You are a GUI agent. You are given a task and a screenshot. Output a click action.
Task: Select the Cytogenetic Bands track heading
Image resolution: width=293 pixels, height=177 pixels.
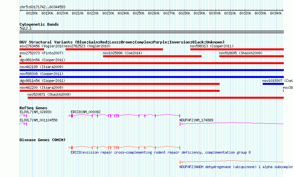(39, 24)
